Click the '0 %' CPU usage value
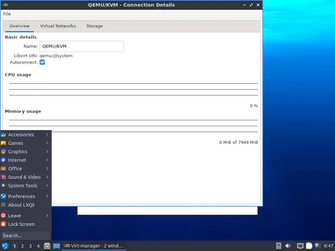335x251 pixels. pyautogui.click(x=254, y=106)
